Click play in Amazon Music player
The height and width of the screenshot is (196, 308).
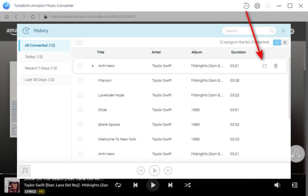point(153,185)
